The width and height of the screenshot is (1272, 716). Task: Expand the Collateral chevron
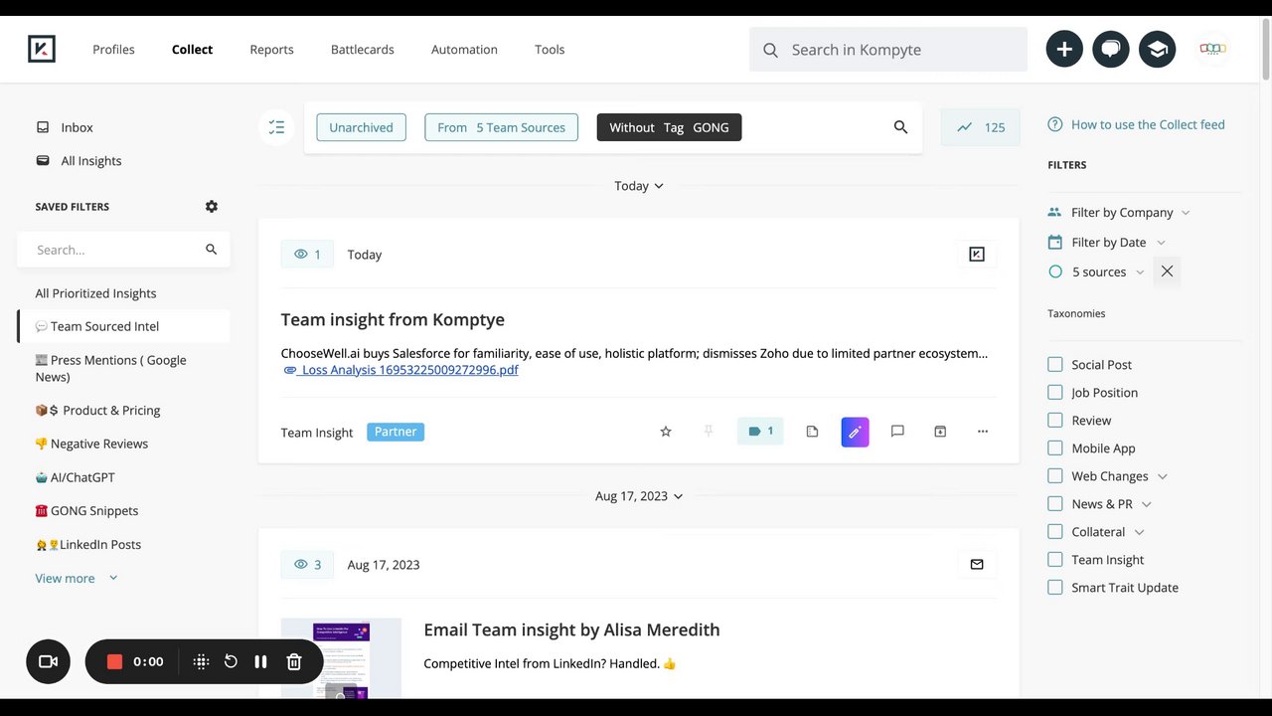coord(1139,532)
